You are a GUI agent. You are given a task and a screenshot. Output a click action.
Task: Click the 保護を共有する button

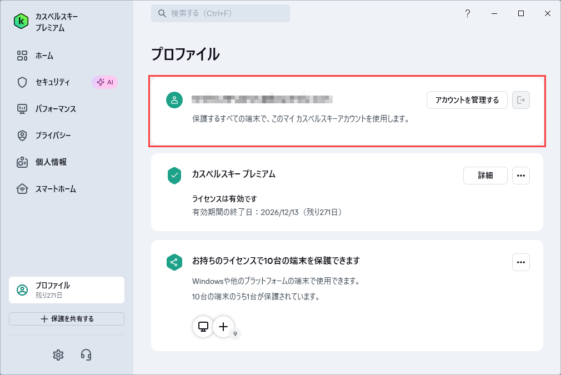point(67,319)
